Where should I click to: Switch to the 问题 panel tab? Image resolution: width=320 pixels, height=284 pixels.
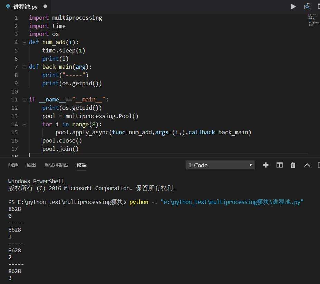click(x=13, y=165)
